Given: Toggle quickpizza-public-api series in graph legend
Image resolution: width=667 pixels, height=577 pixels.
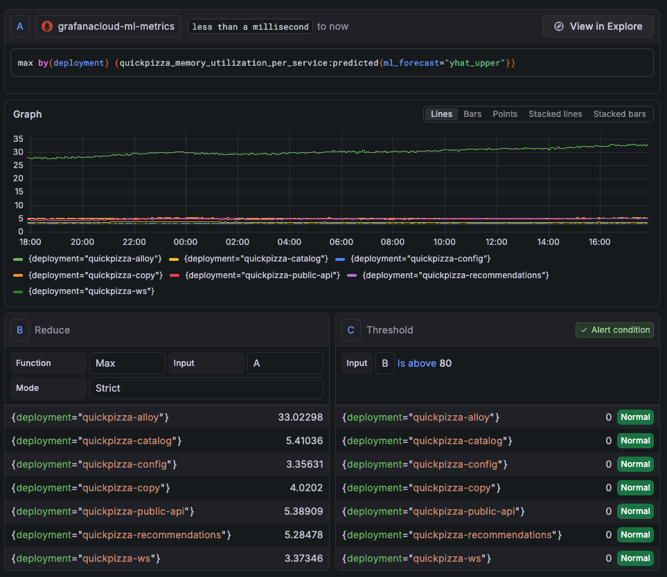Looking at the screenshot, I should (263, 275).
